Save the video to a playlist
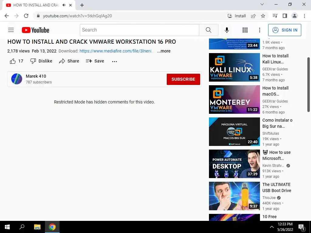311x233 pixels. click(95, 61)
